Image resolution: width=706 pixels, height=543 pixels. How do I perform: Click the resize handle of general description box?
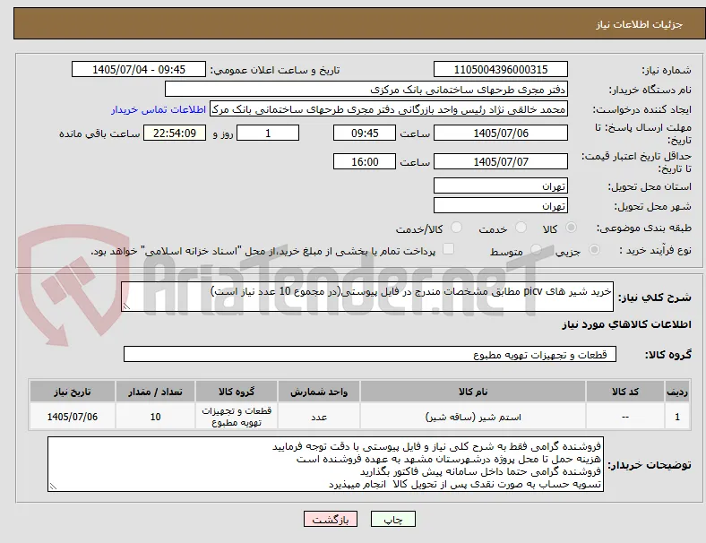pos(126,306)
